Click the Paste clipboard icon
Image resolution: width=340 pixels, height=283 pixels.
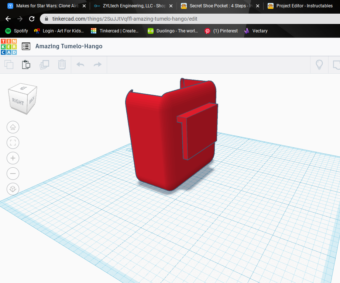[x=26, y=64]
